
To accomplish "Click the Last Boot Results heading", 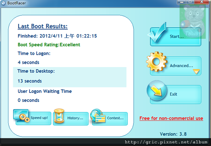I will coord(43,26).
